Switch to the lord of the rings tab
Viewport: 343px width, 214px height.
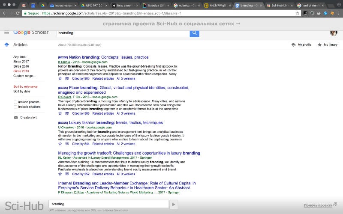(310, 6)
